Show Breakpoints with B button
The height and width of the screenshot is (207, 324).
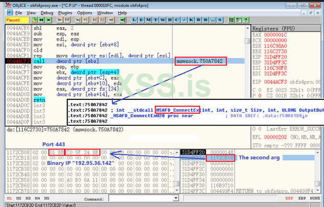[x=198, y=20]
